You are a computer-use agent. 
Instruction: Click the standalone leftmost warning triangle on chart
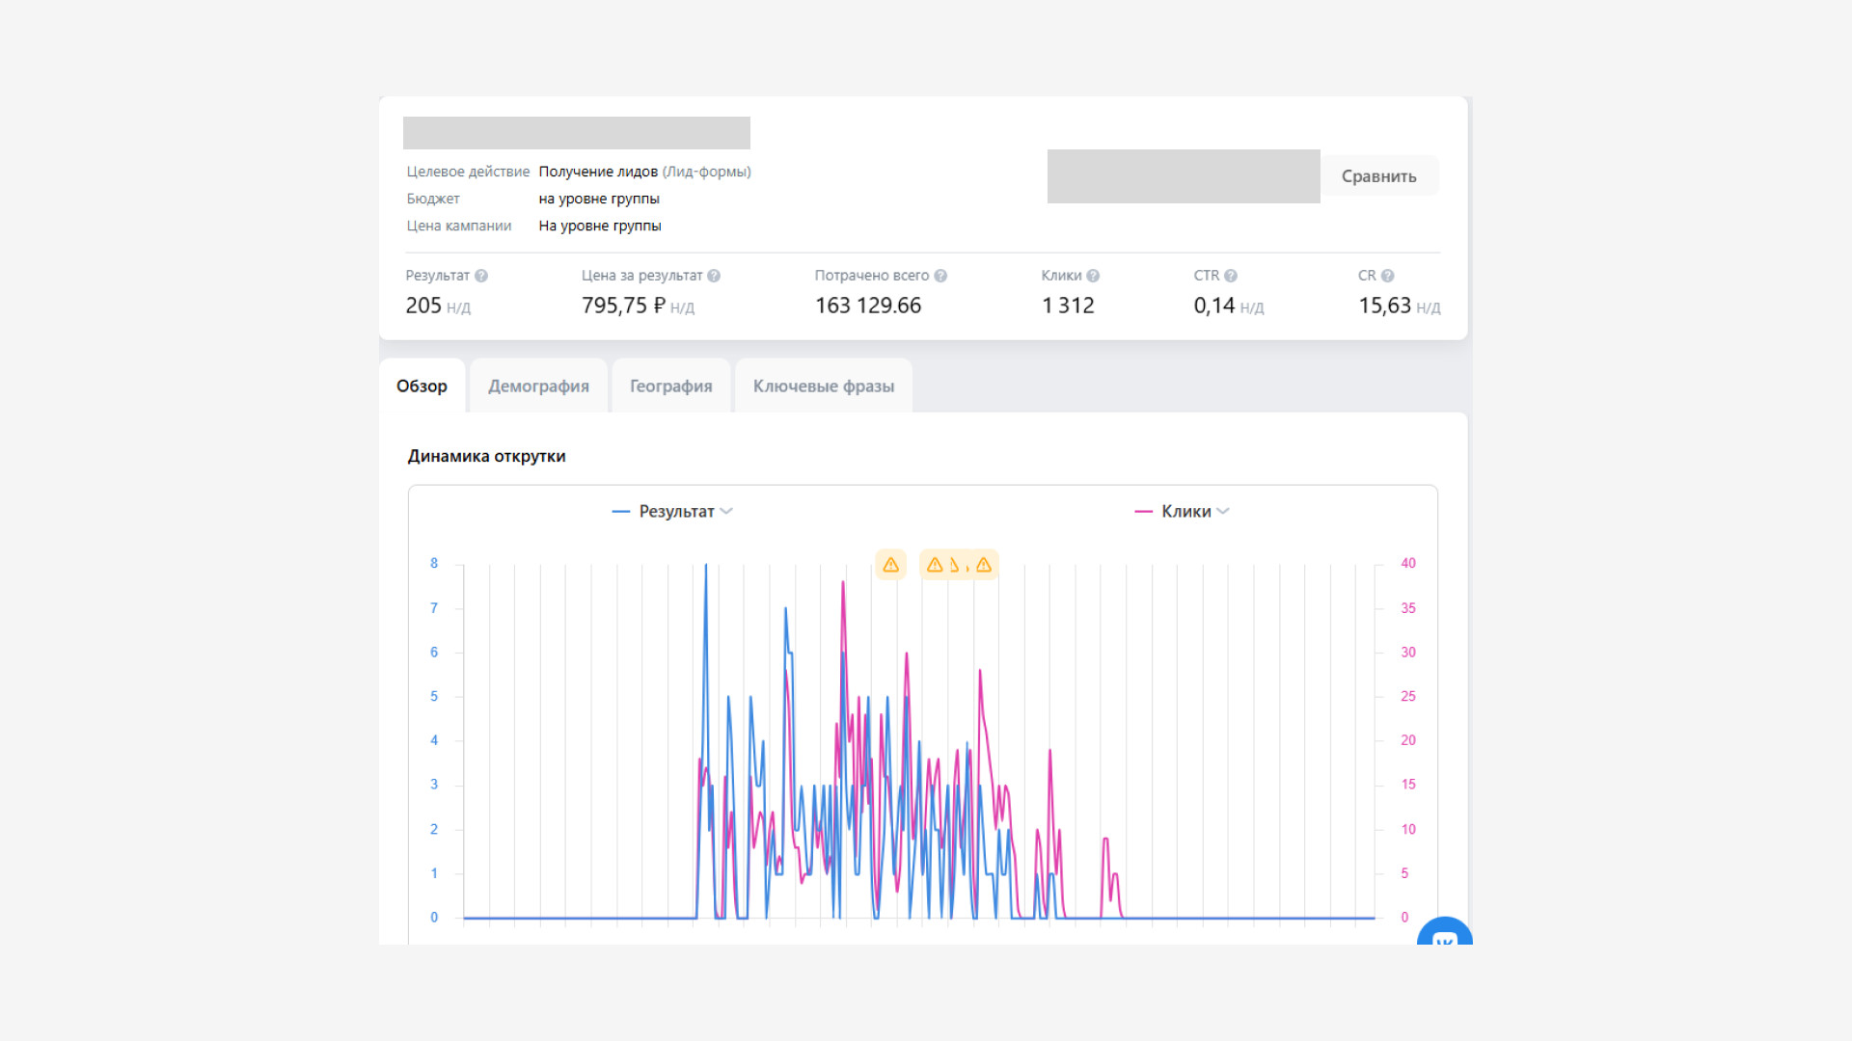(890, 565)
